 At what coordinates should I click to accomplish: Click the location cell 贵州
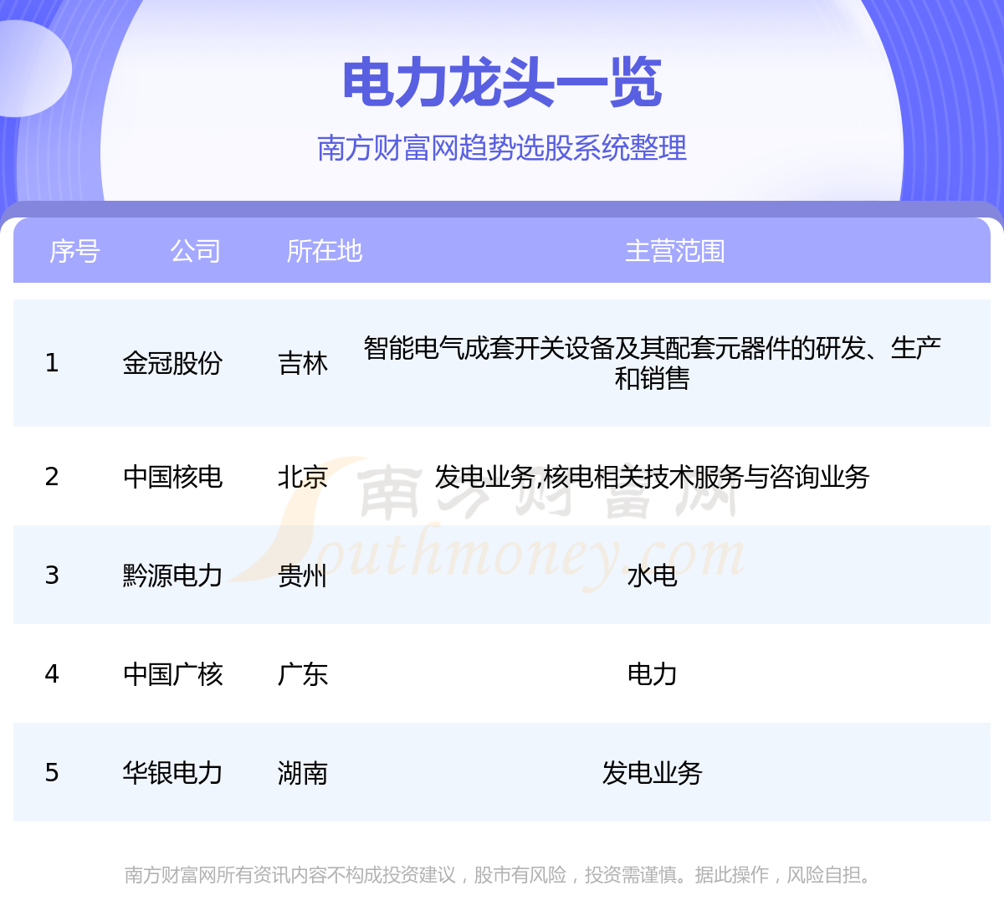pyautogui.click(x=302, y=576)
